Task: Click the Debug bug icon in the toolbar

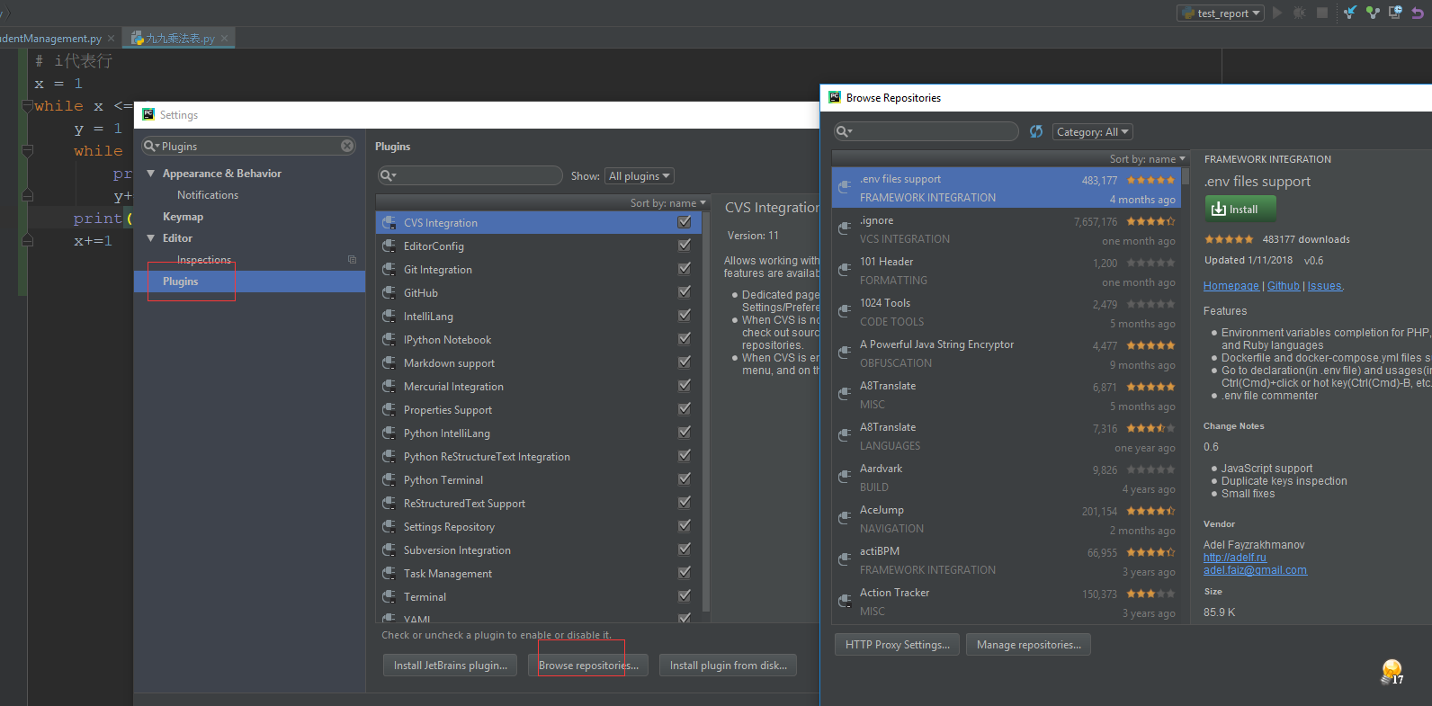Action: (1299, 13)
